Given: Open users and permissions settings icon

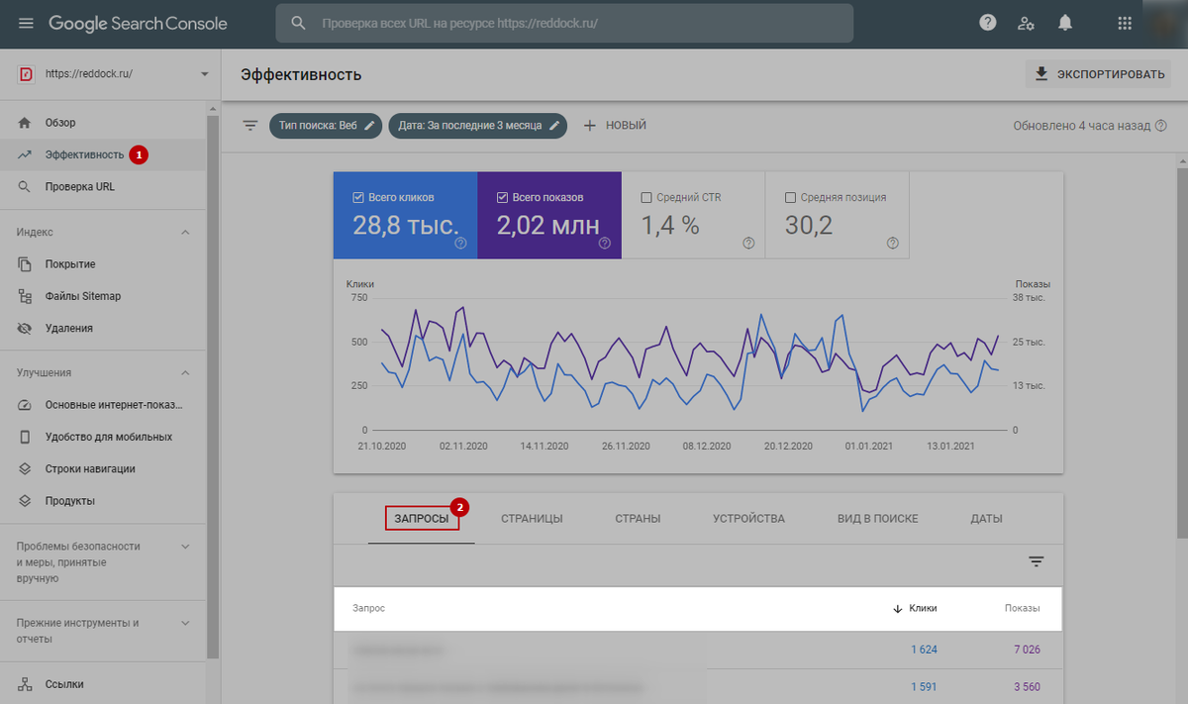Looking at the screenshot, I should tap(1027, 23).
